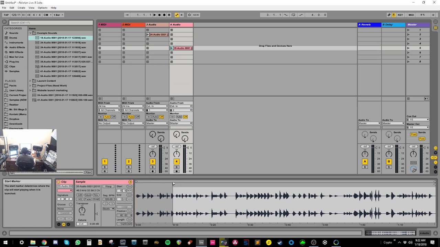Open the Options menu
The image size is (440, 247).
pyautogui.click(x=43, y=8)
